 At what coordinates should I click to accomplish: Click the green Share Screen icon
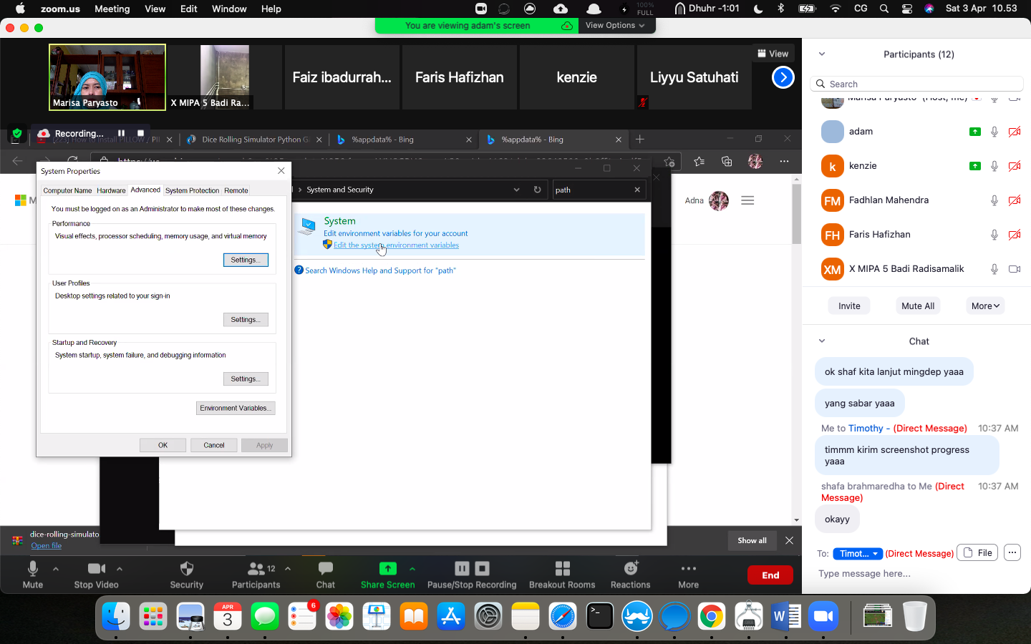click(387, 569)
